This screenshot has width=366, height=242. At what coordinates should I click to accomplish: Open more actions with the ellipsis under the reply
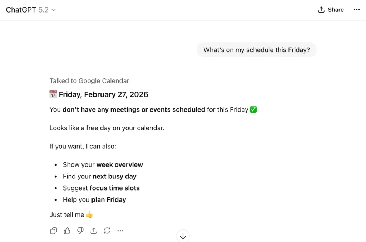click(120, 231)
